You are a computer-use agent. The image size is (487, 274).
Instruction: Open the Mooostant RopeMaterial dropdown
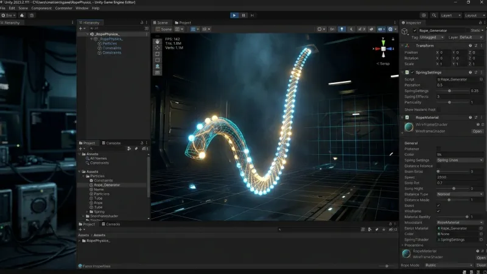tap(460, 222)
